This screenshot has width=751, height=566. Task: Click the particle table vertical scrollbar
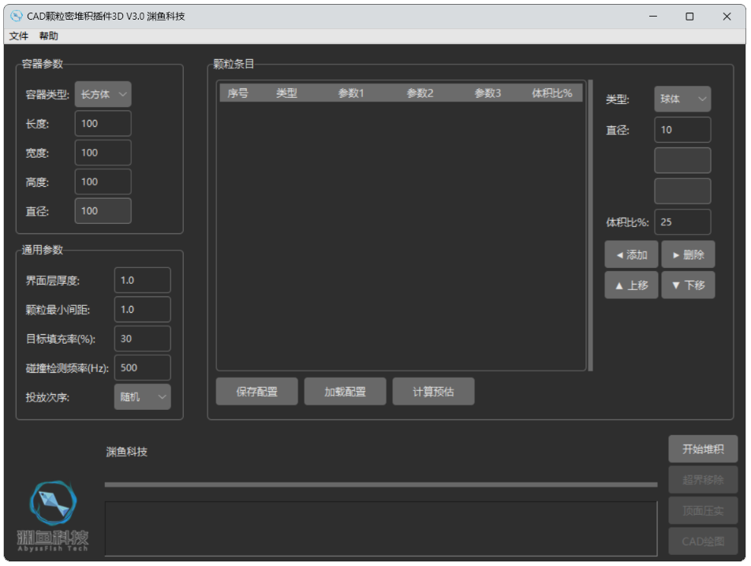coord(591,225)
